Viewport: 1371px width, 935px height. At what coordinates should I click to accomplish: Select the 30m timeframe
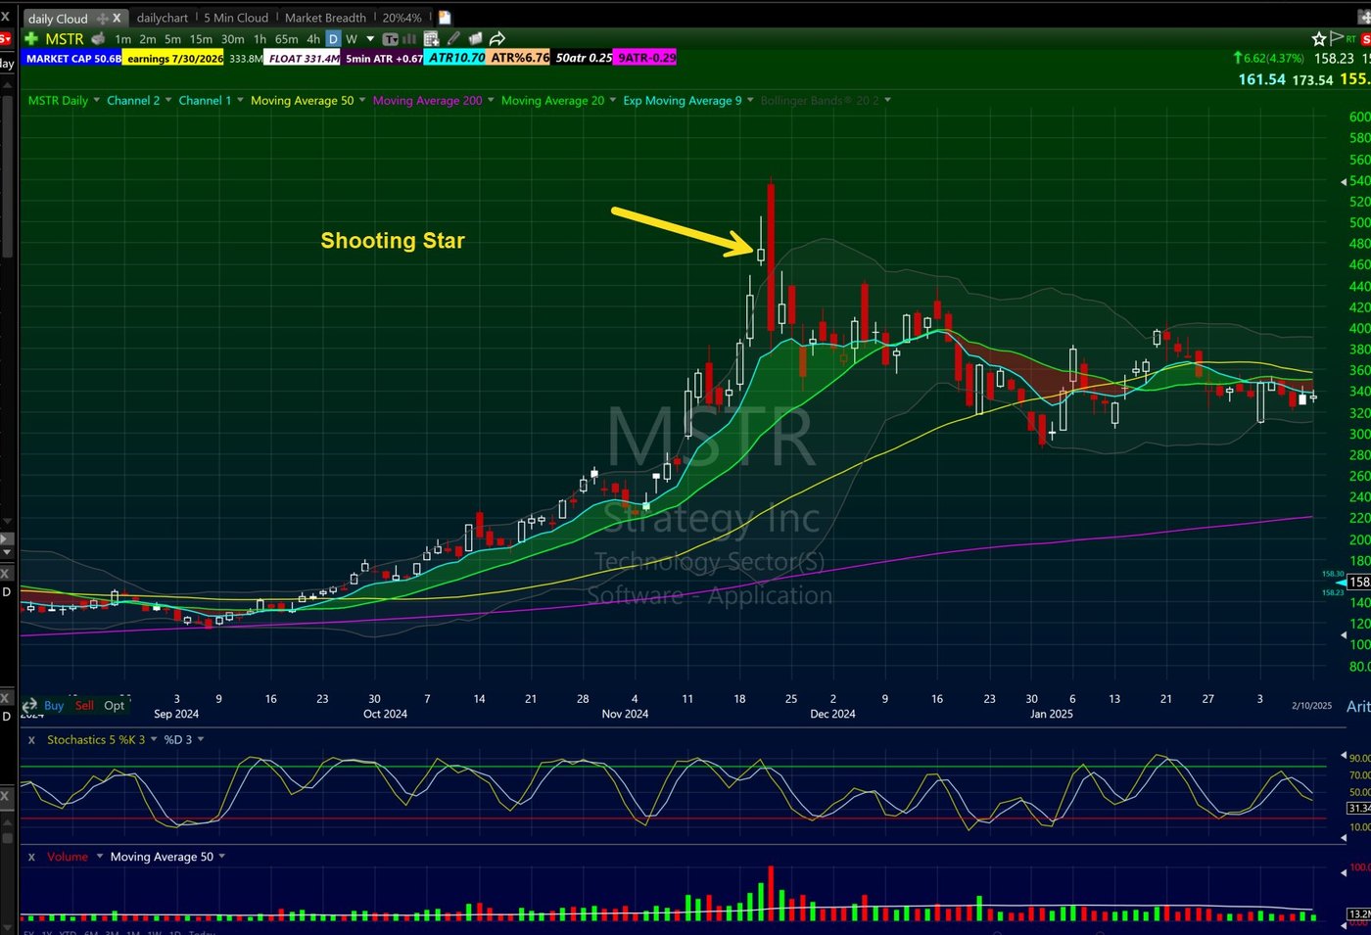coord(233,39)
